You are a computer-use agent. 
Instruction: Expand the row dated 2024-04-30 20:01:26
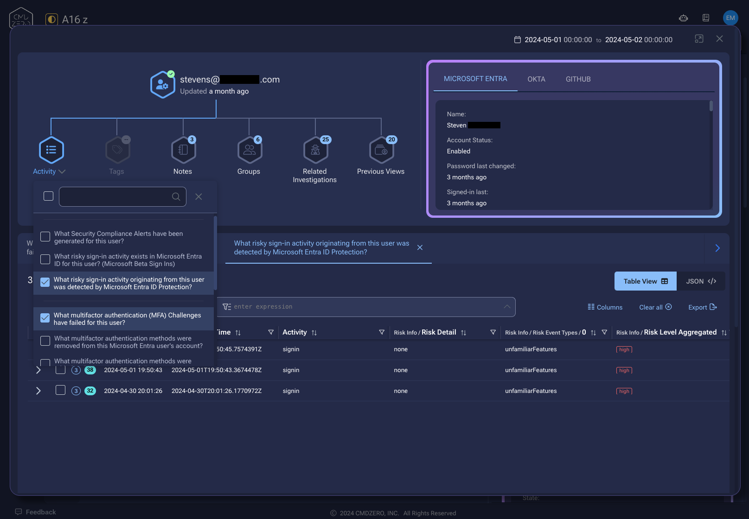[x=38, y=391]
